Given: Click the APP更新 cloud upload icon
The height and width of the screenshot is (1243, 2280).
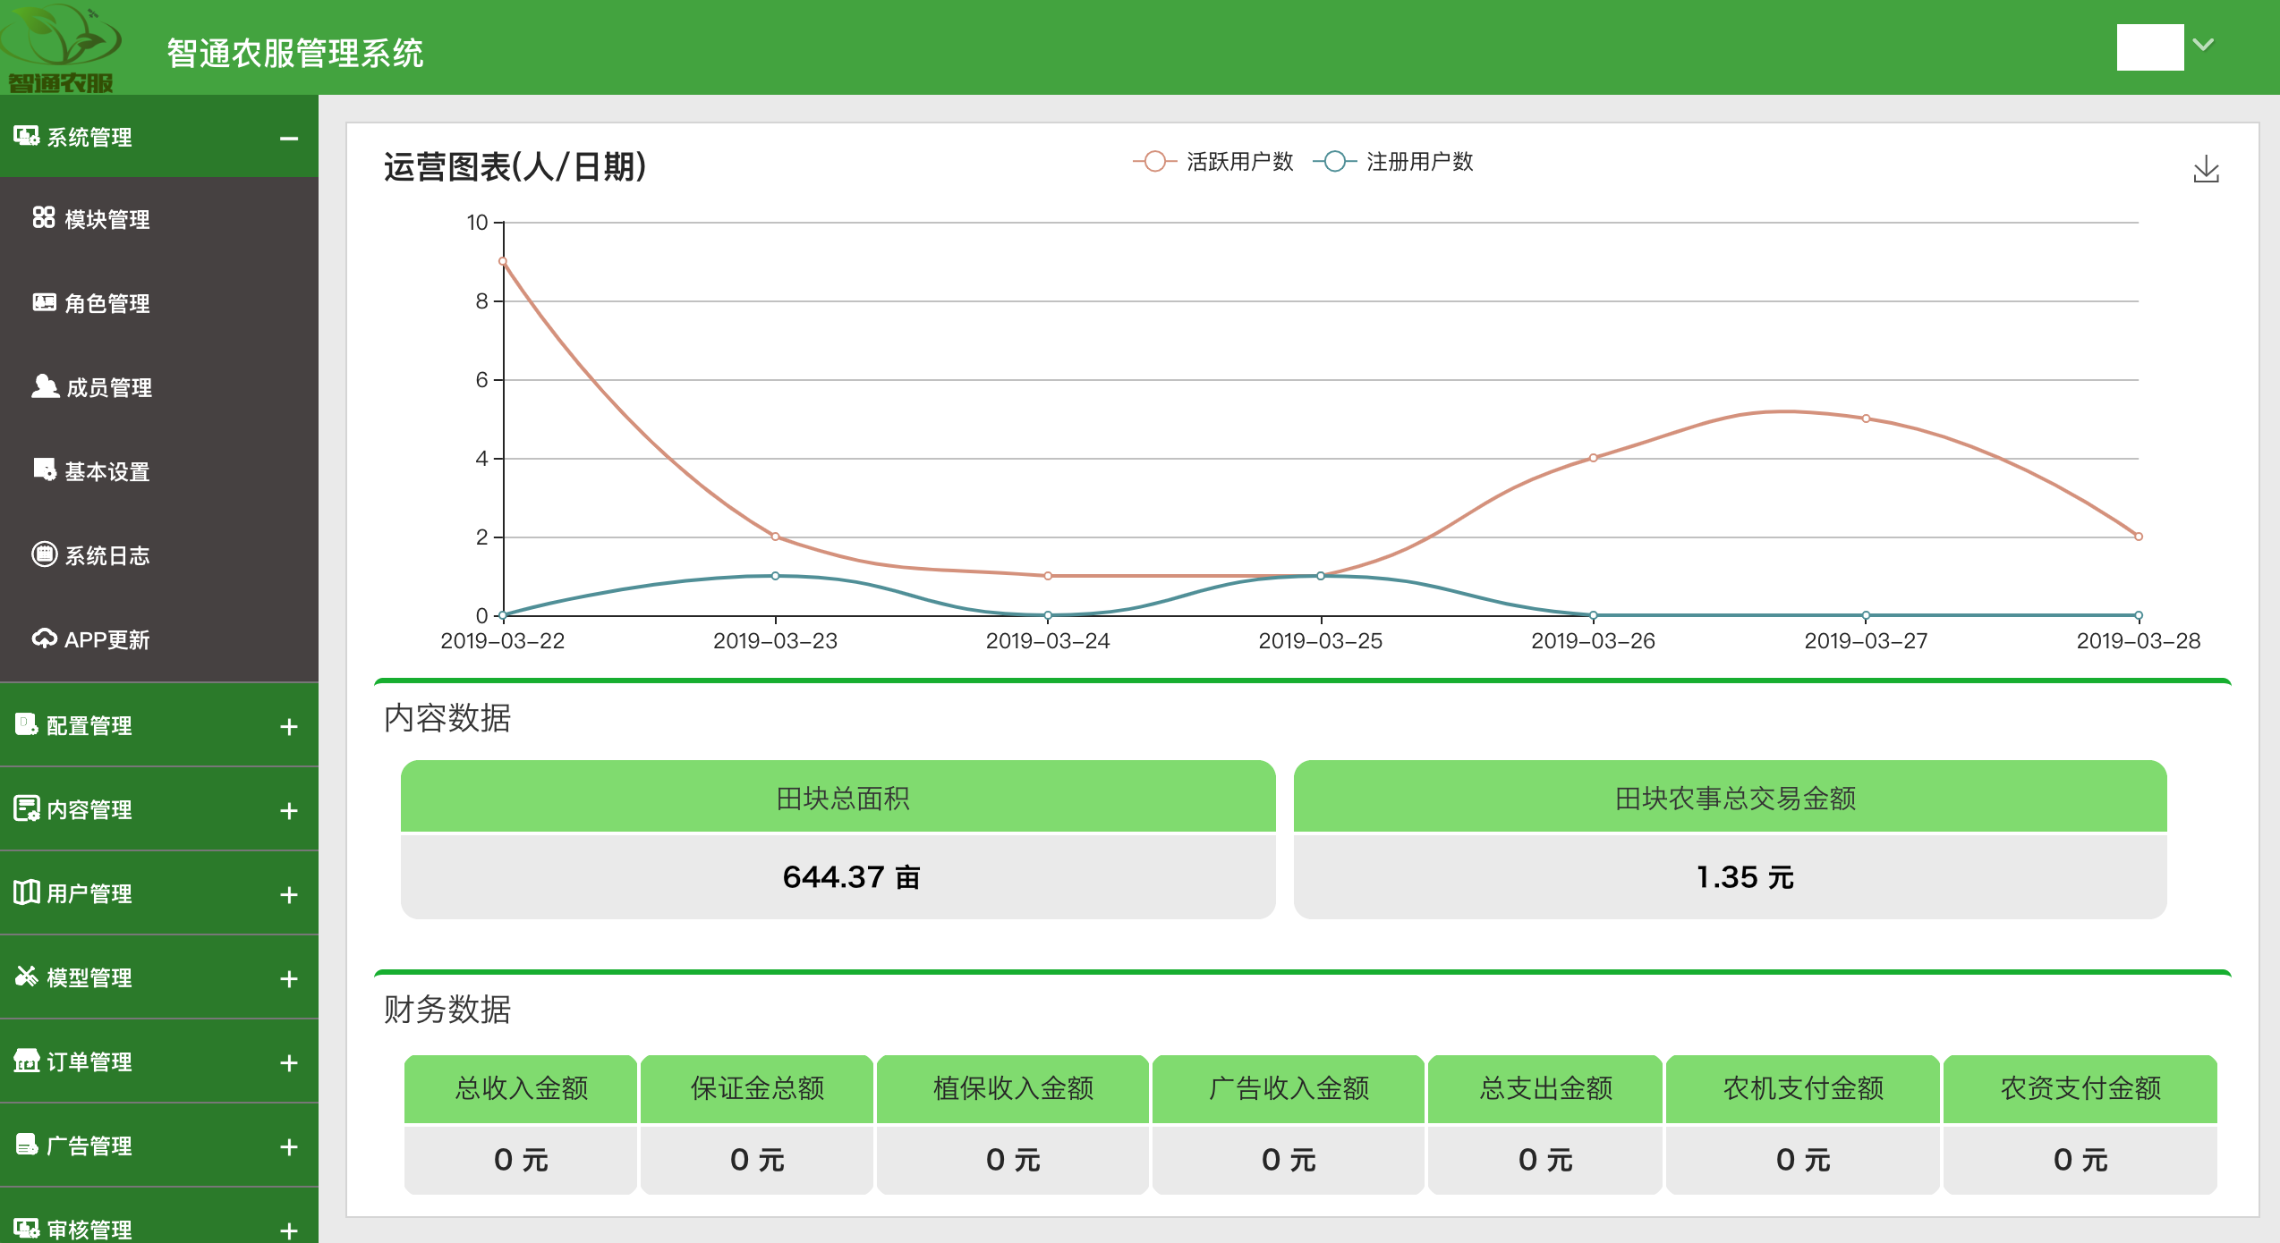Looking at the screenshot, I should pos(44,638).
